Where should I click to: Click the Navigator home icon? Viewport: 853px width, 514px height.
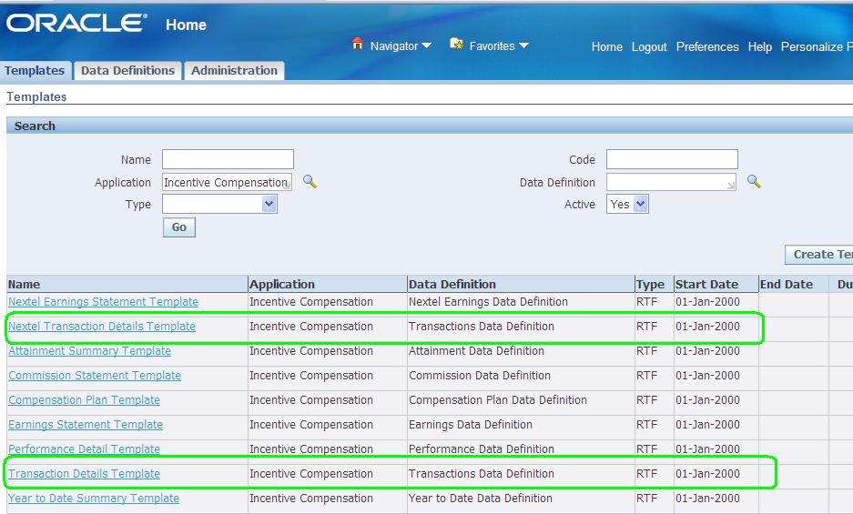tap(358, 44)
